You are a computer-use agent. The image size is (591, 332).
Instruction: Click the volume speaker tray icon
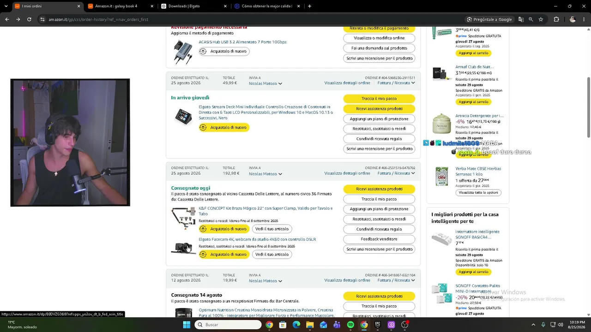[x=561, y=325]
